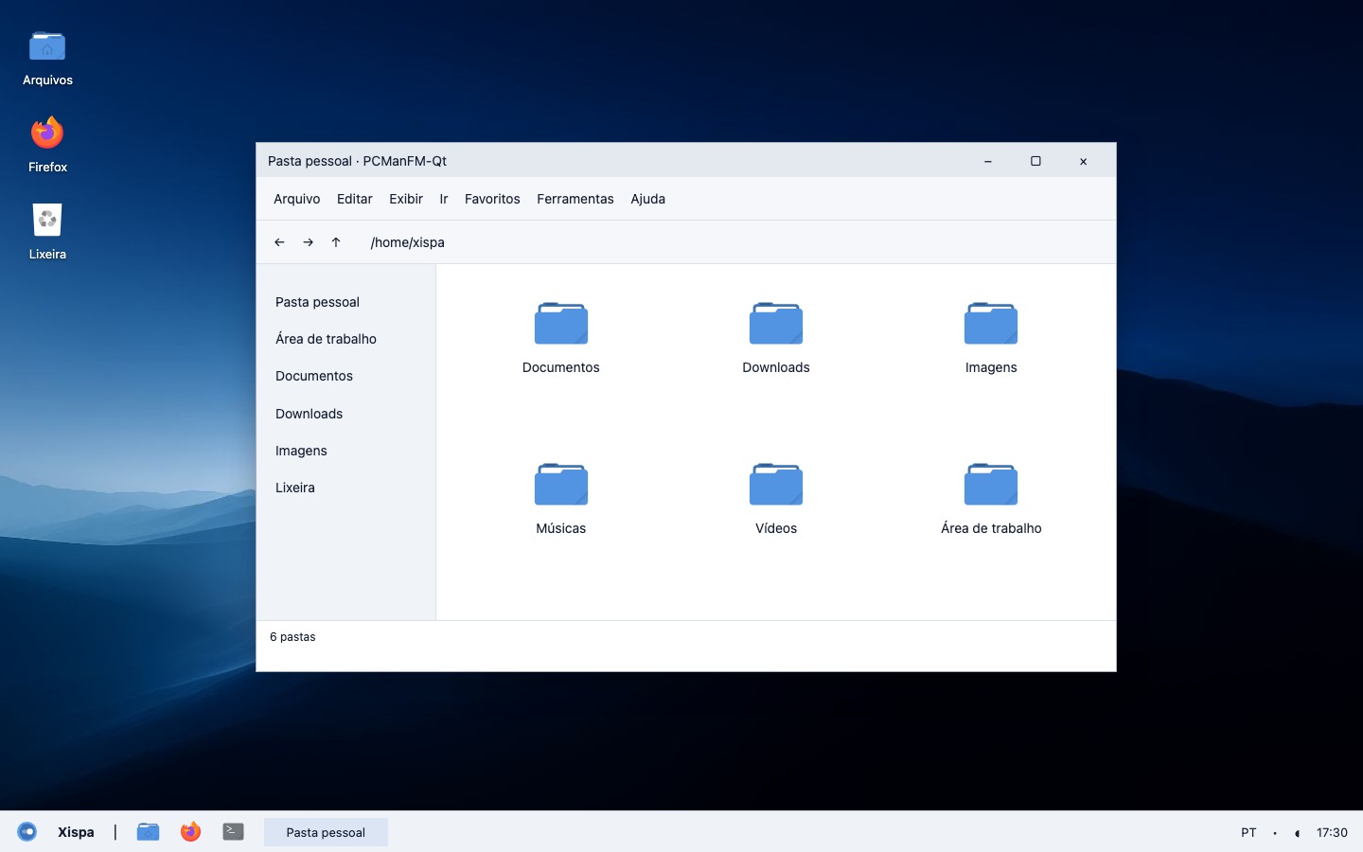Select the Documentos folder icon

[x=561, y=323]
